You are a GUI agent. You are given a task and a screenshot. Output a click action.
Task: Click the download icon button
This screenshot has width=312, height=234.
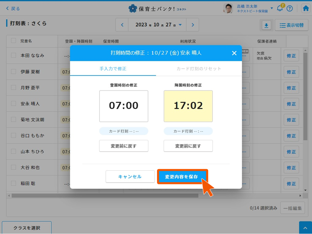(266, 25)
